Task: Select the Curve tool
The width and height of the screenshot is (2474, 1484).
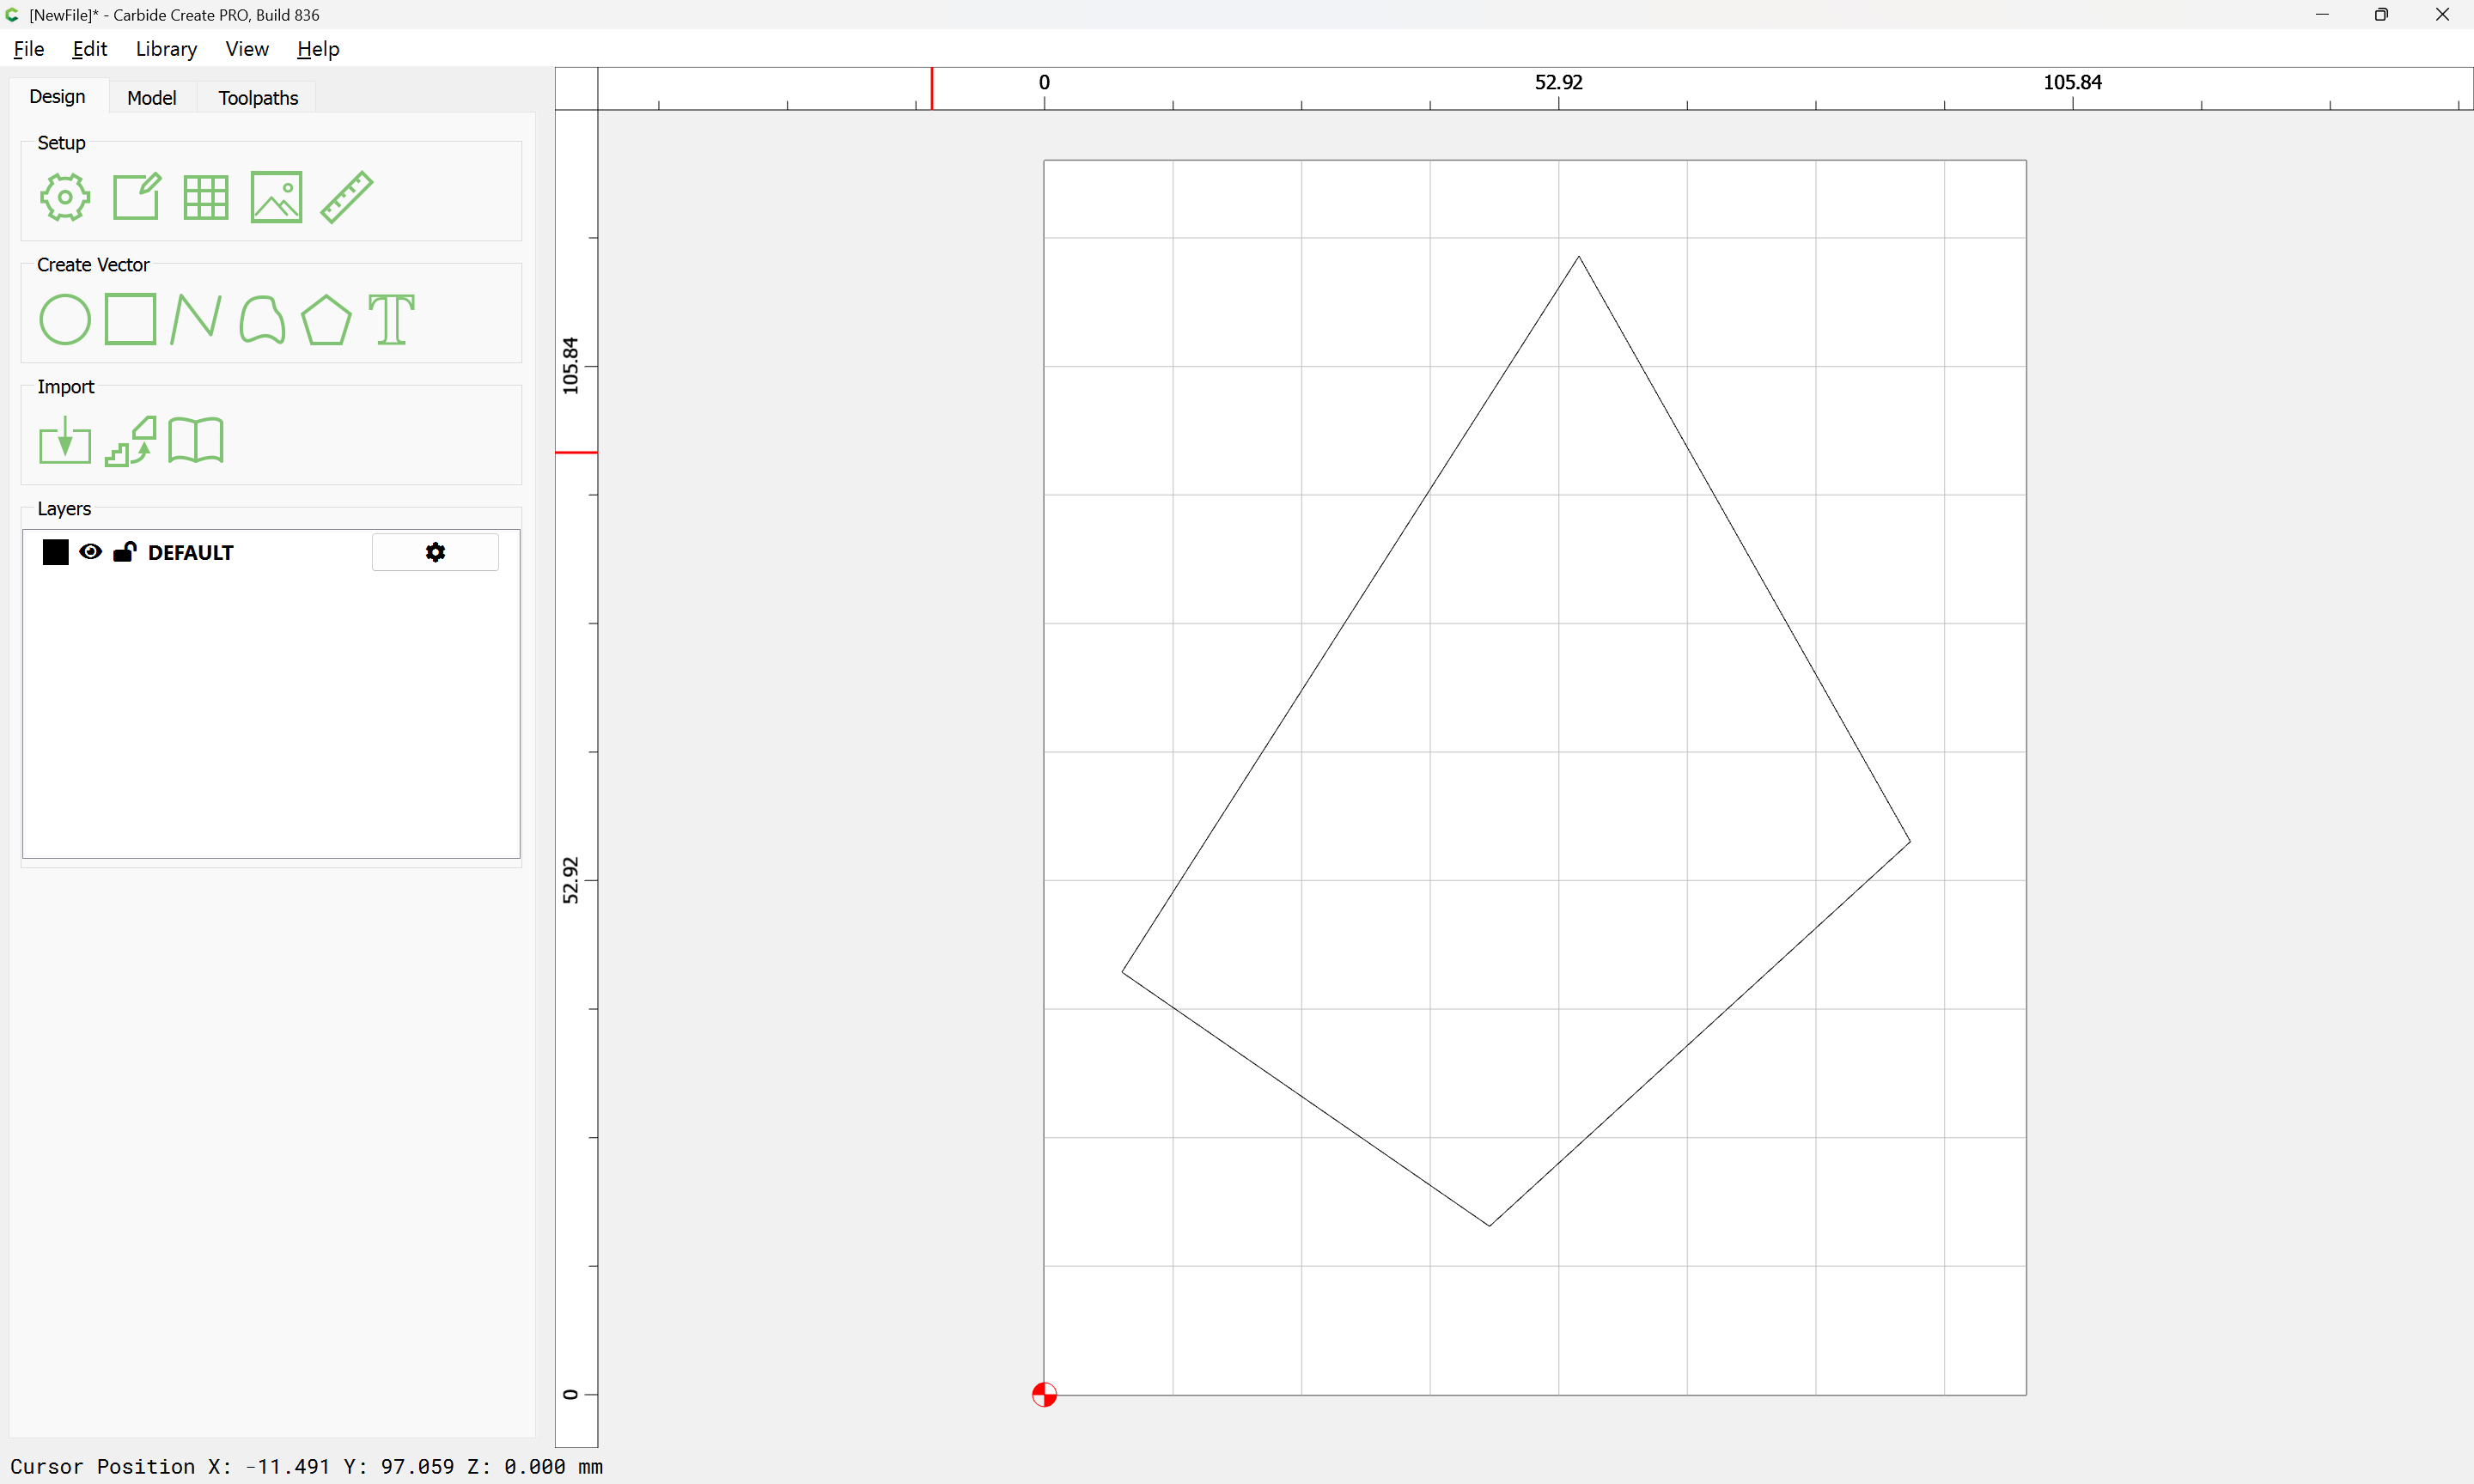Action: [262, 320]
